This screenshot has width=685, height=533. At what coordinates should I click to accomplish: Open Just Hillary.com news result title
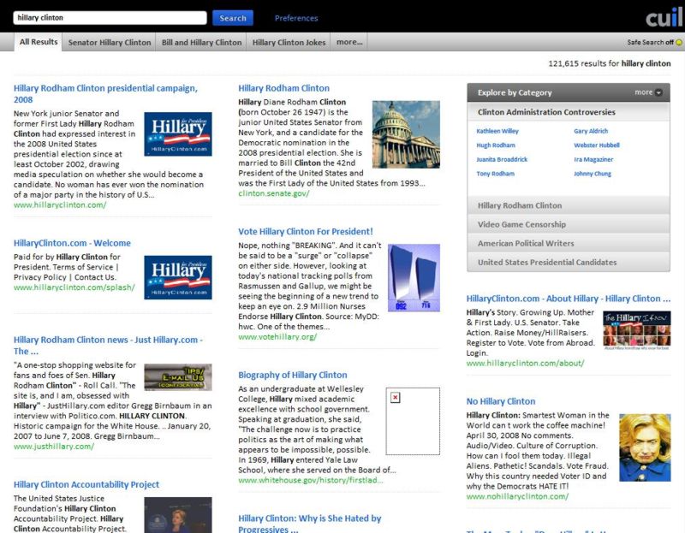[108, 345]
